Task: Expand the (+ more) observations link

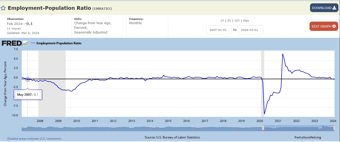Action: pos(13,29)
